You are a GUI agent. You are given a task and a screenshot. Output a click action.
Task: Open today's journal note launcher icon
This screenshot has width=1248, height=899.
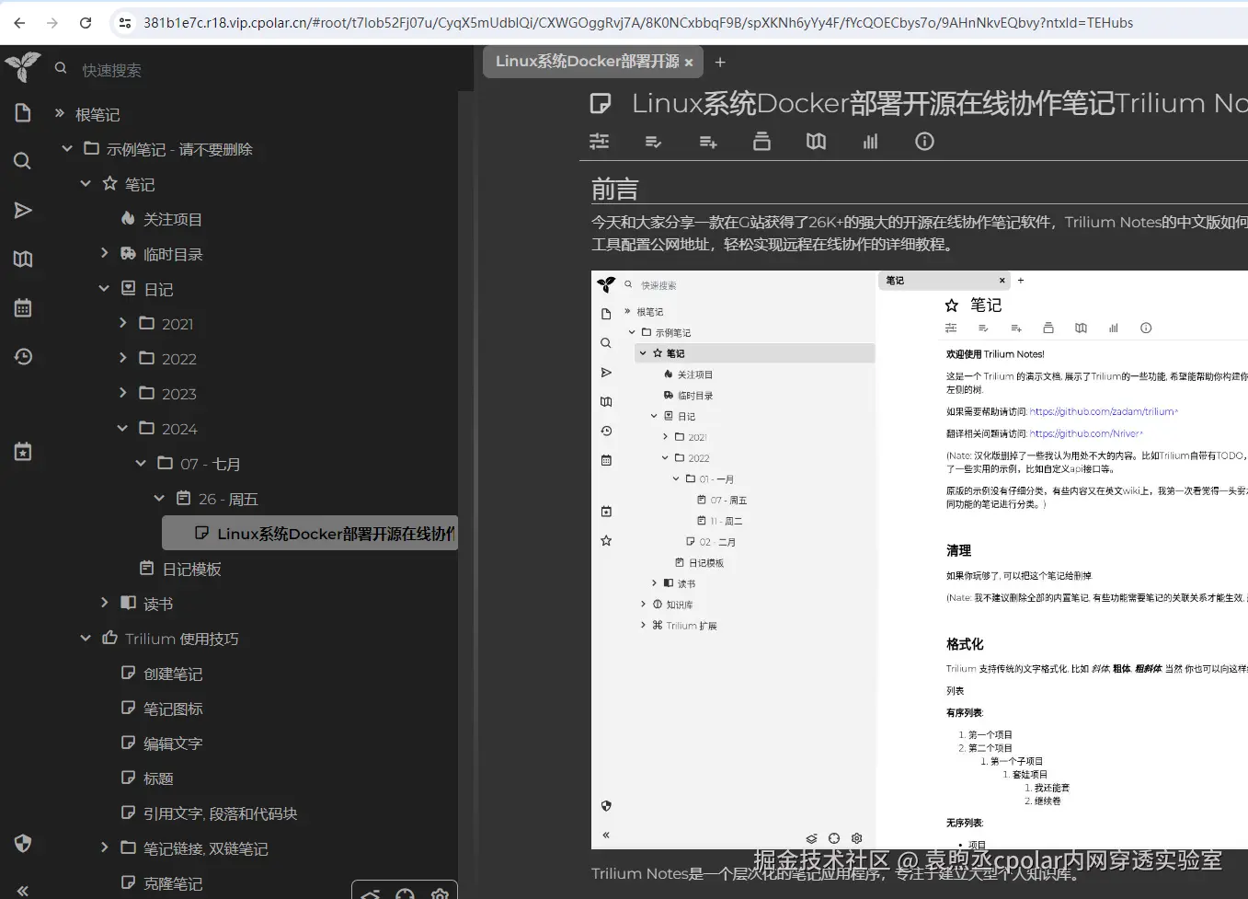[23, 451]
